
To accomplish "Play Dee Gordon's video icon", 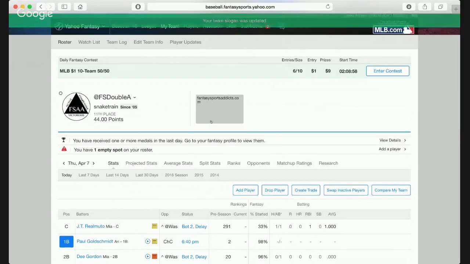I will pos(148,256).
